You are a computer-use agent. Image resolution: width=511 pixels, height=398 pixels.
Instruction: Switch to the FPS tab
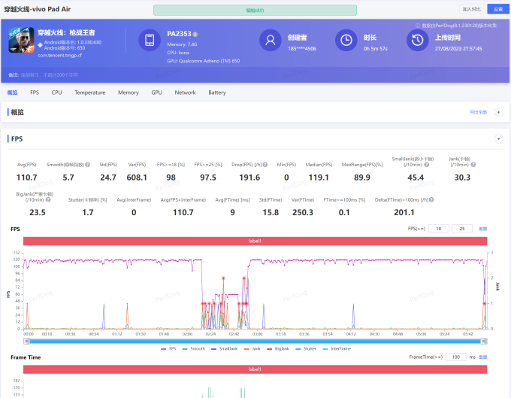(x=35, y=93)
